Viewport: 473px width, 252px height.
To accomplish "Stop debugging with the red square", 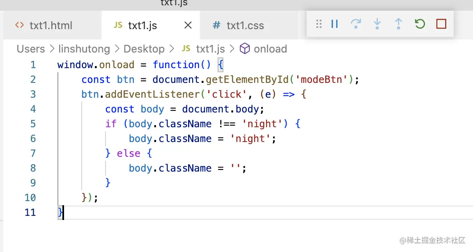I will (x=441, y=24).
